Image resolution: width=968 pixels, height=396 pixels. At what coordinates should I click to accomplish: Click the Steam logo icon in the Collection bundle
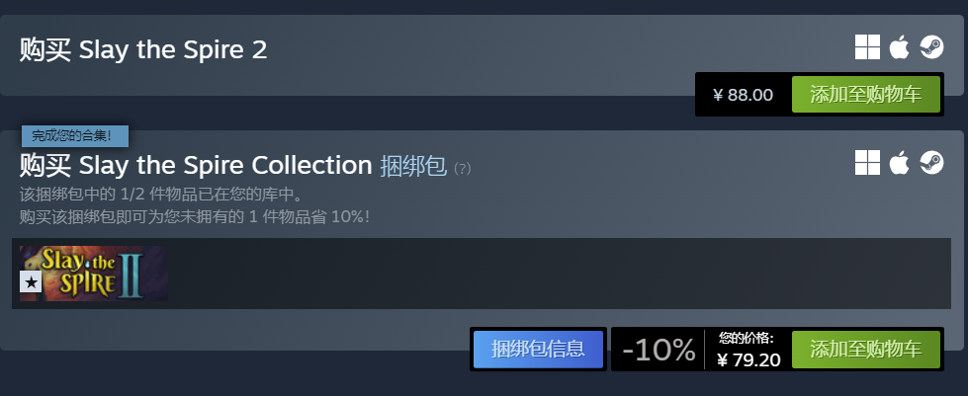pos(931,163)
